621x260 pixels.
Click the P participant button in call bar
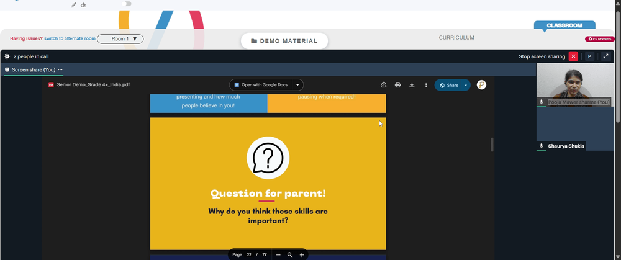[x=589, y=56]
